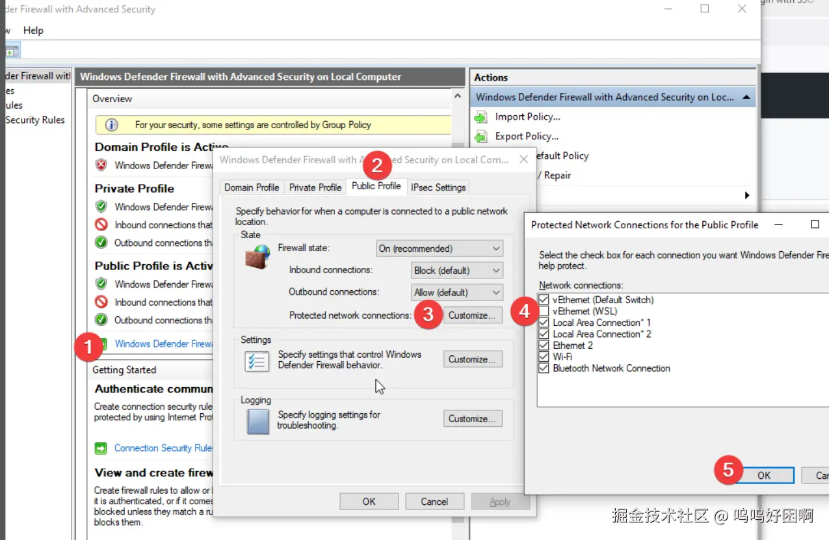Click green outbound check icon under Private Profile
This screenshot has height=540, width=829.
point(101,243)
